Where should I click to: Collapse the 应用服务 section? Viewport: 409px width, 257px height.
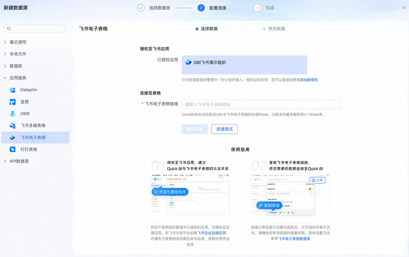[5, 78]
